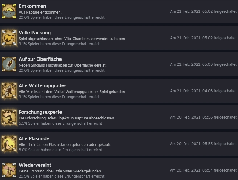Click the Alle Plasmide heading
This screenshot has width=238, height=180.
coord(34,138)
